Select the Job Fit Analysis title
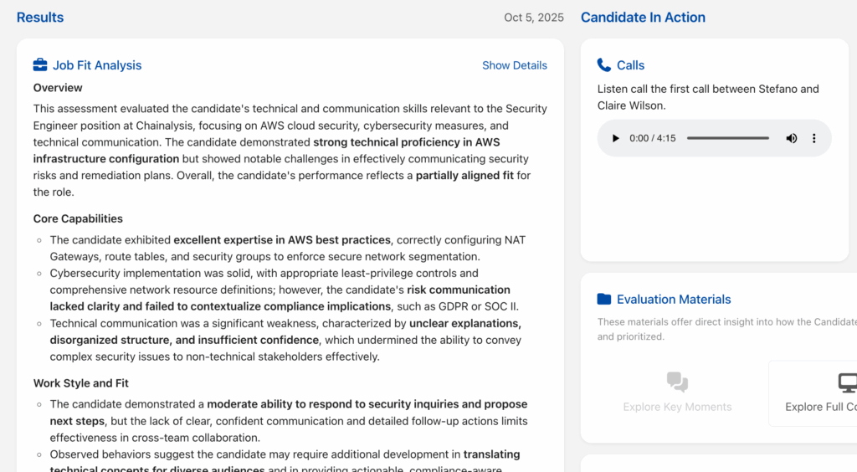Screen dimensions: 857x472 click(97, 65)
